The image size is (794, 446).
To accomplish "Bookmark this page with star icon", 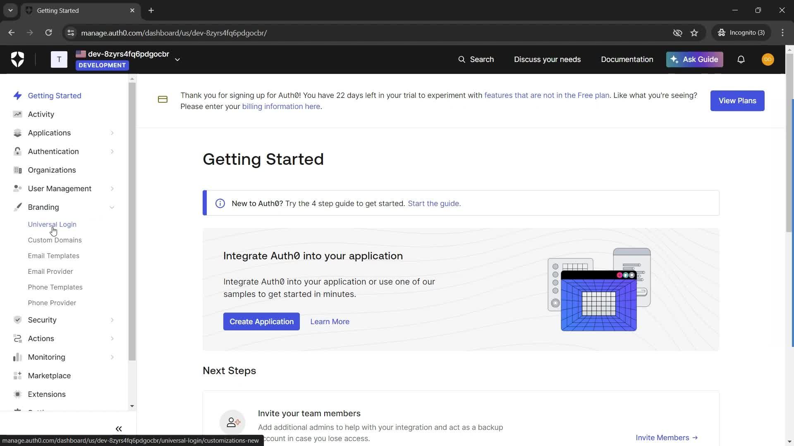I will [x=694, y=33].
